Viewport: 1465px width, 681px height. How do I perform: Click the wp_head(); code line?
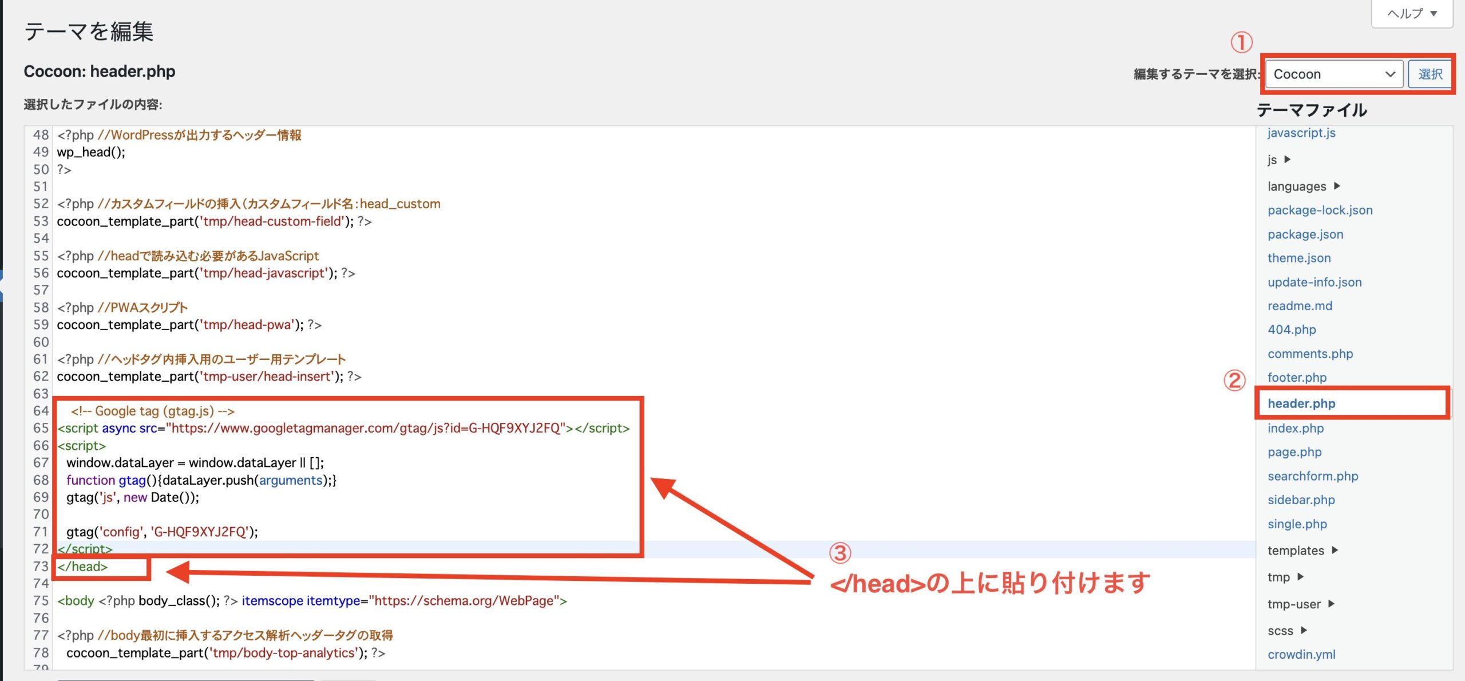(x=91, y=152)
